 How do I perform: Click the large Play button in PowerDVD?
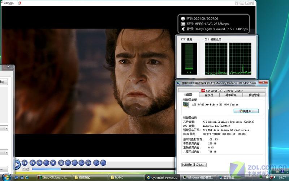click(17, 165)
